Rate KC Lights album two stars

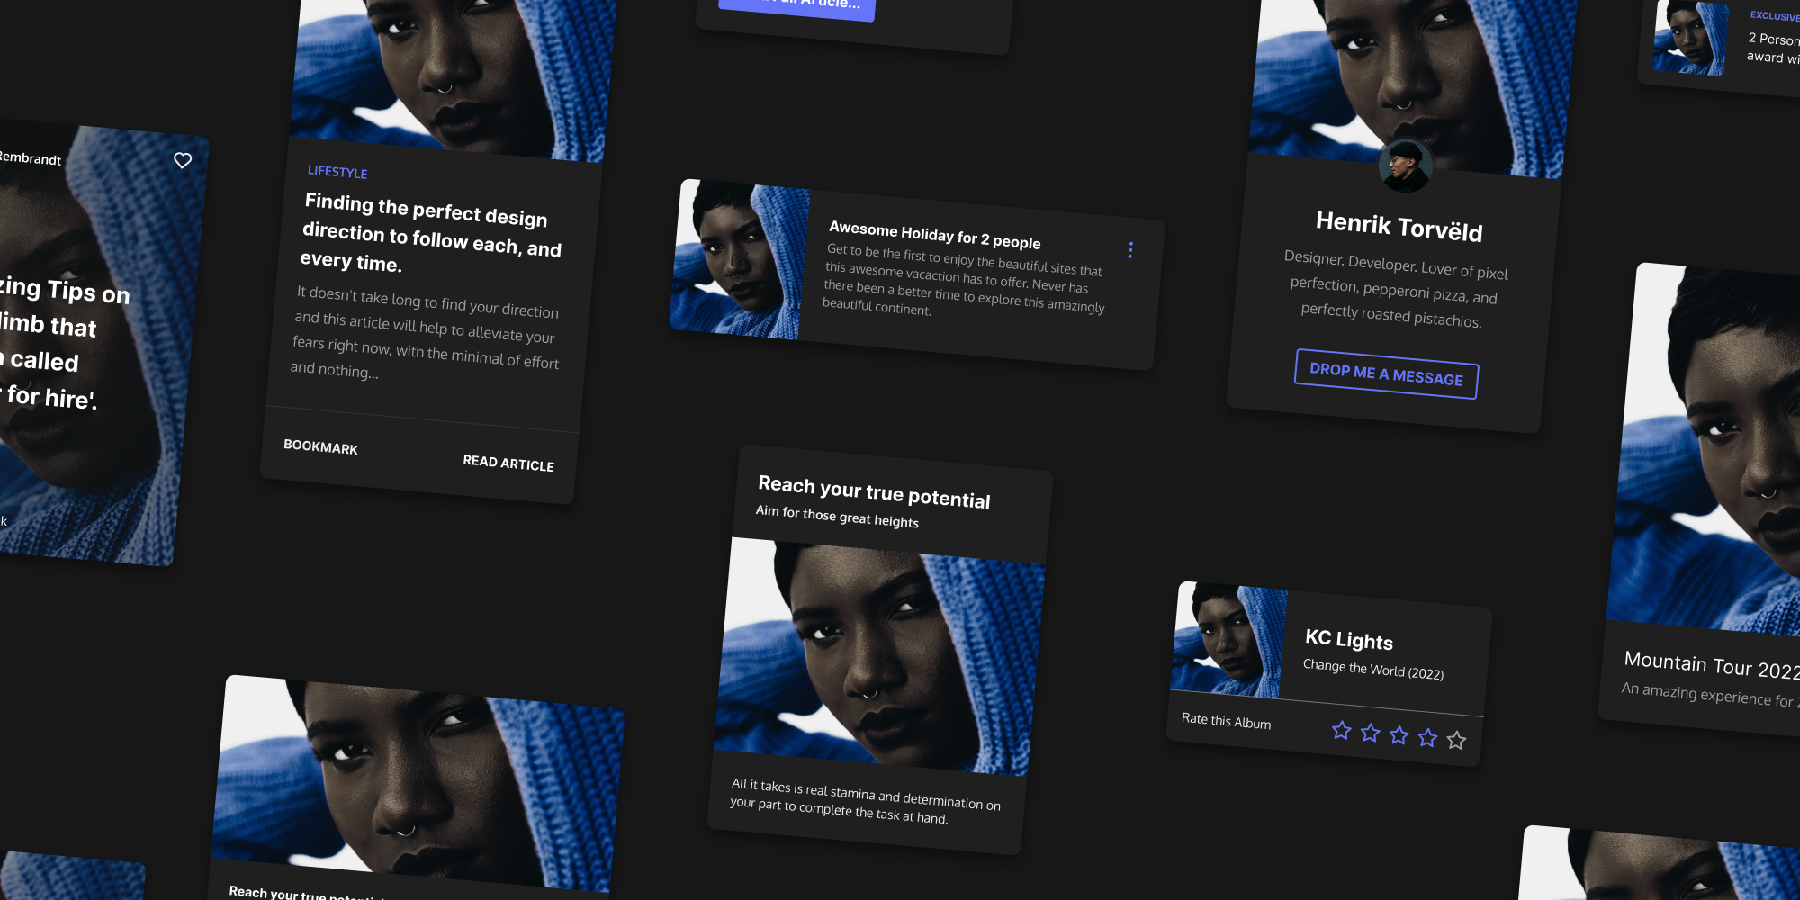1370,733
